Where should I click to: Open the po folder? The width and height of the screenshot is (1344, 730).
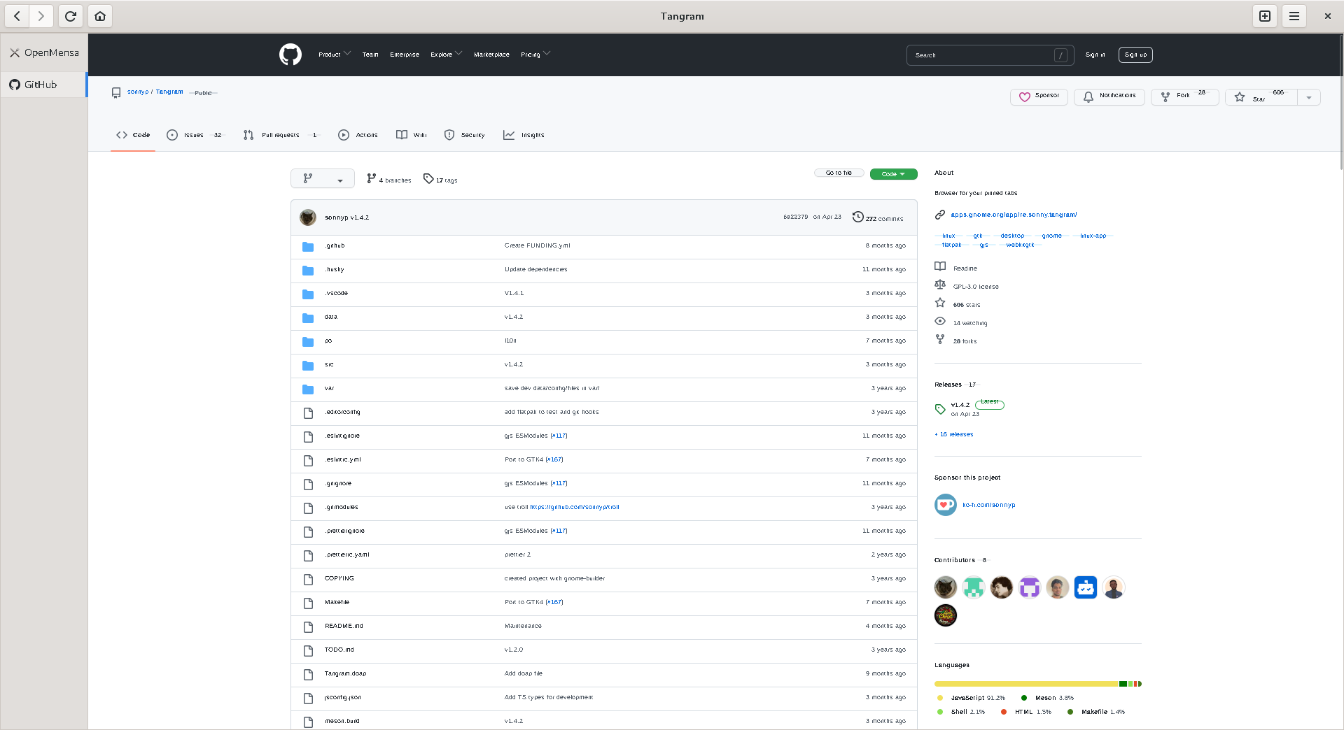pyautogui.click(x=328, y=341)
